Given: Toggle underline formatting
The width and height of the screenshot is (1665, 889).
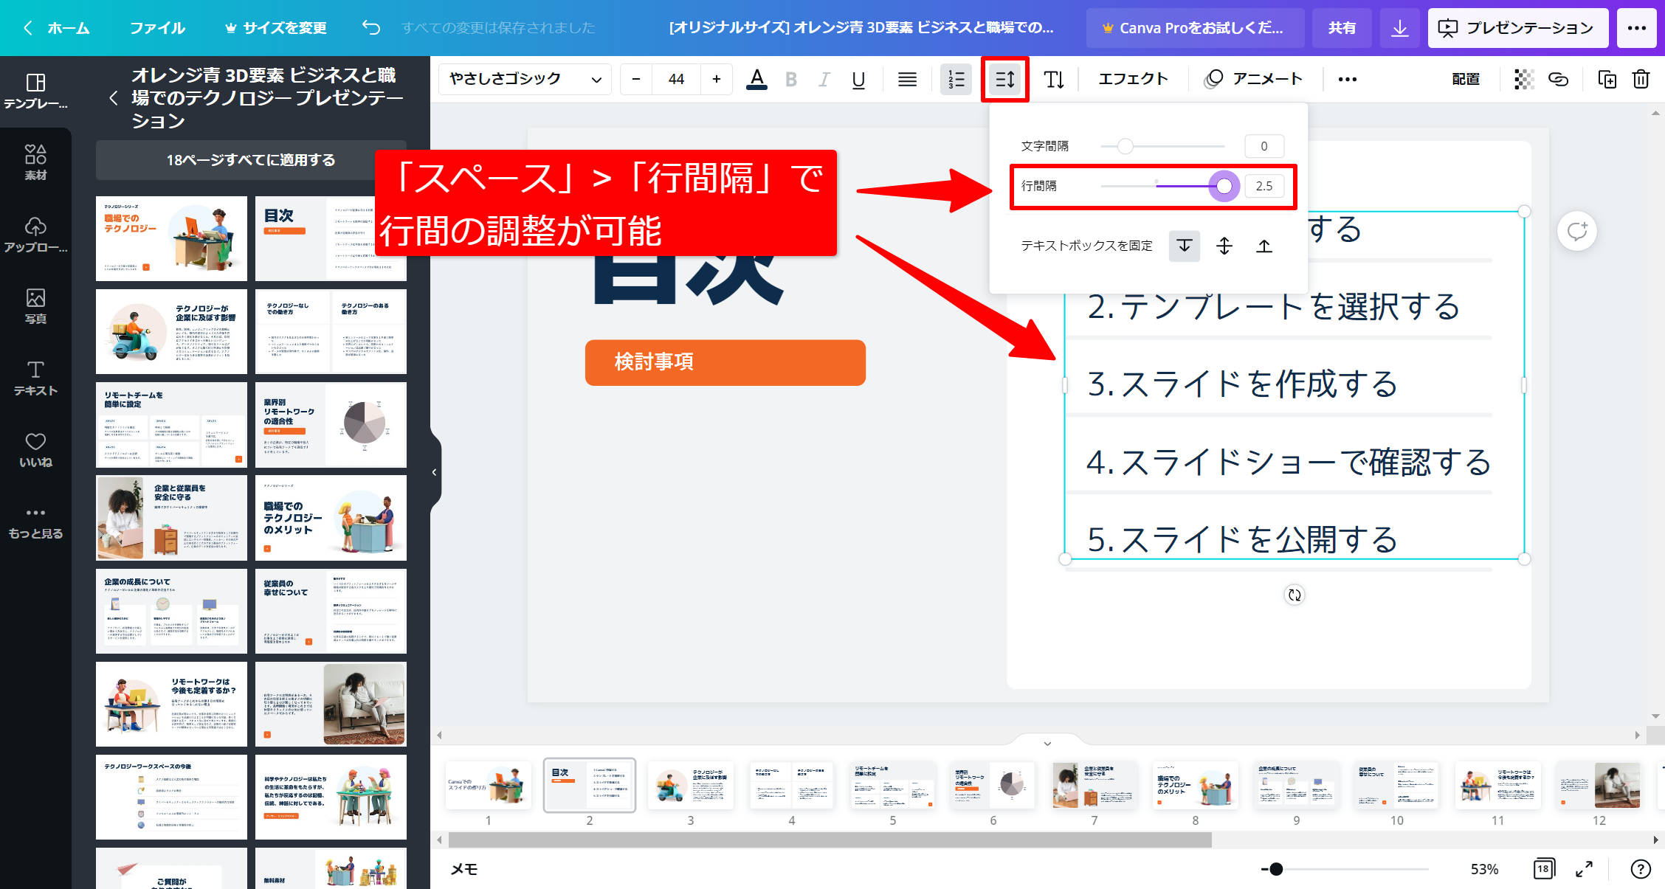Looking at the screenshot, I should tap(858, 79).
